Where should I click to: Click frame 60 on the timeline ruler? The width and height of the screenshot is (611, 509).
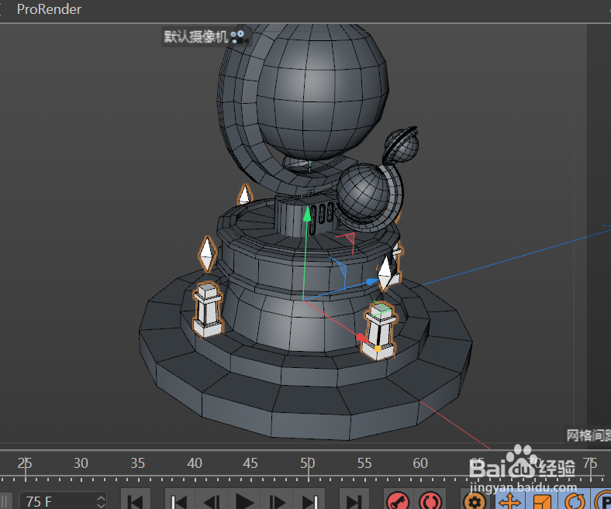(420, 463)
